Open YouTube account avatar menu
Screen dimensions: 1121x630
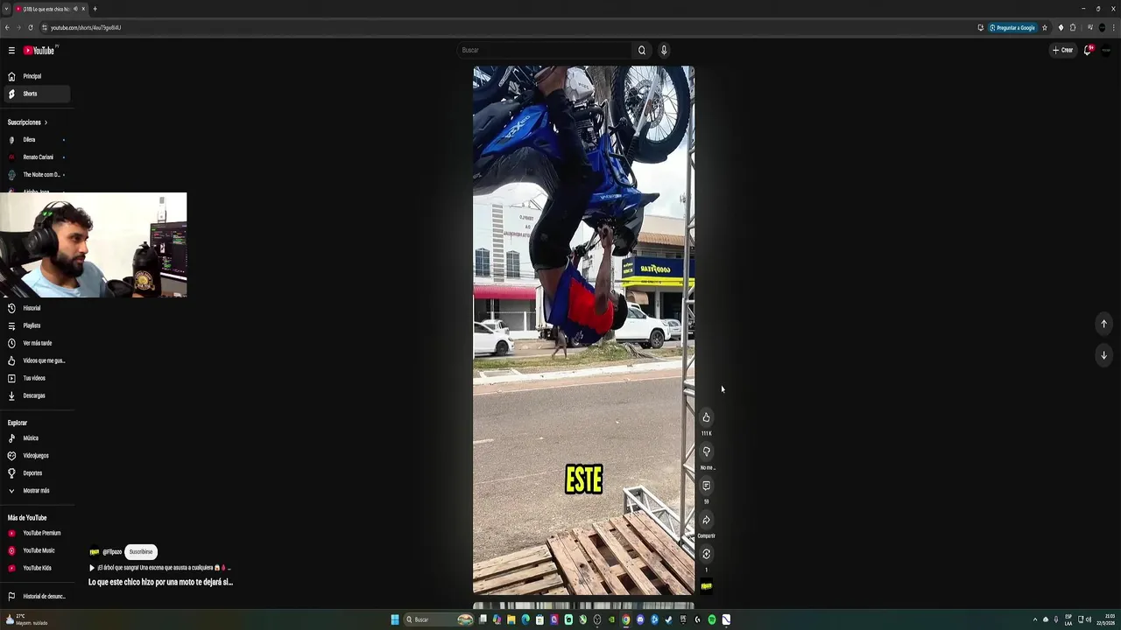tap(1106, 50)
